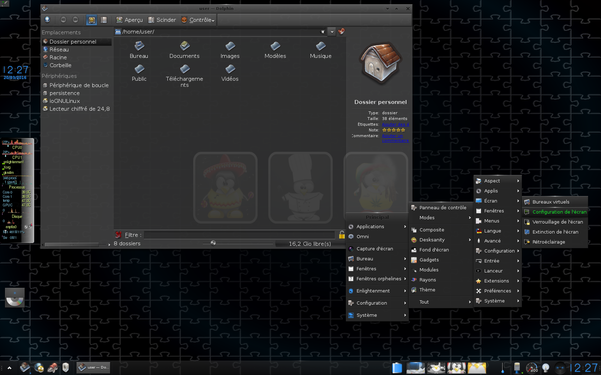Image resolution: width=601 pixels, height=375 pixels.
Task: Select Corbeille in the places sidebar
Action: [60, 65]
